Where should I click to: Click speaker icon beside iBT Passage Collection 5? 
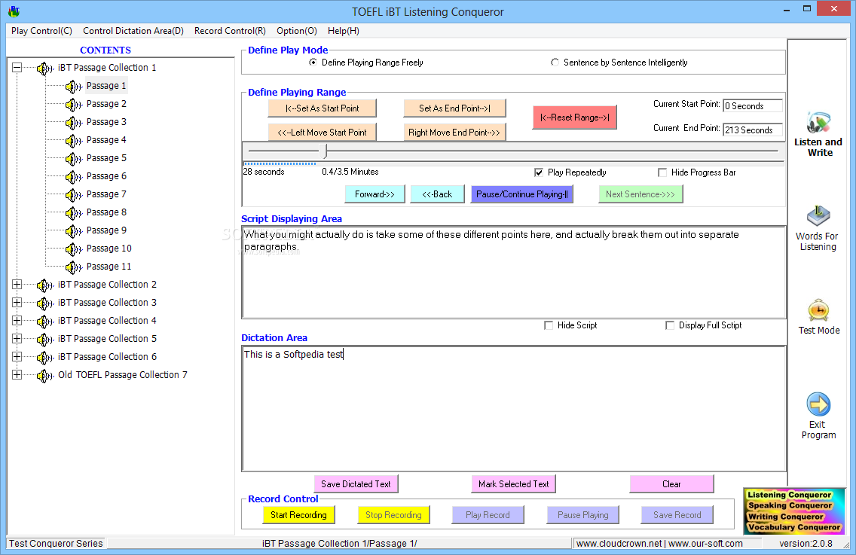(44, 339)
